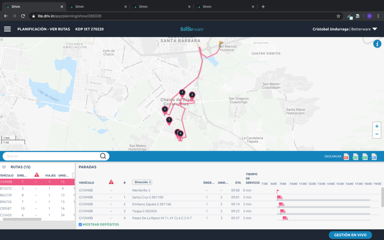
Task: Zoom in on the map
Action: 376,126
